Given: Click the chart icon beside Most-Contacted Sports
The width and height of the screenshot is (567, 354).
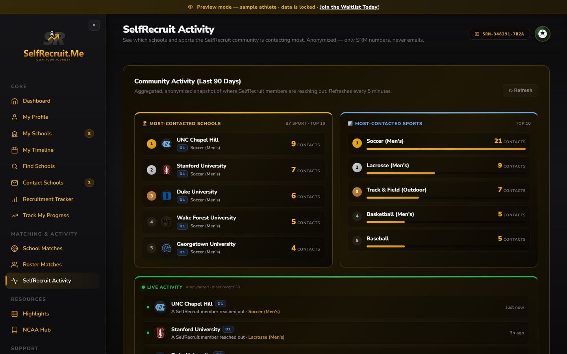Looking at the screenshot, I should point(350,124).
